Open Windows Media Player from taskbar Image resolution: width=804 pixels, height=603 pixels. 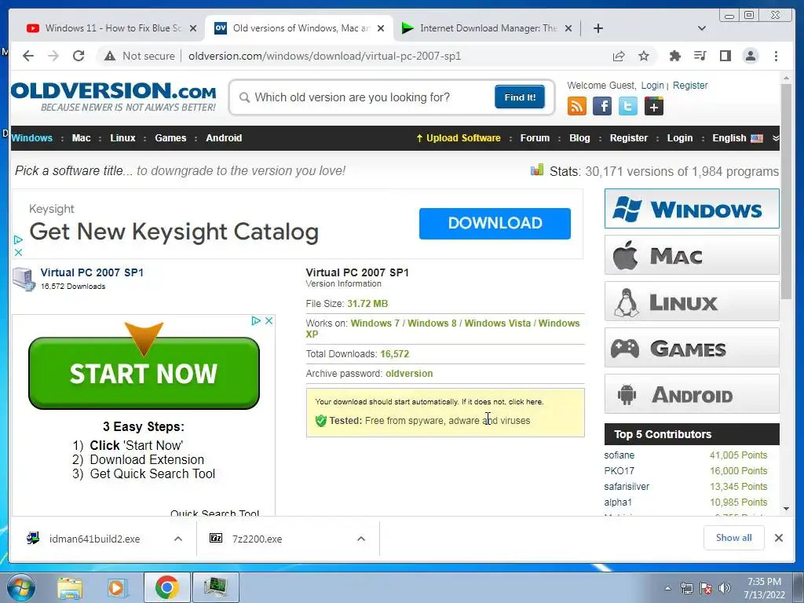(x=118, y=587)
